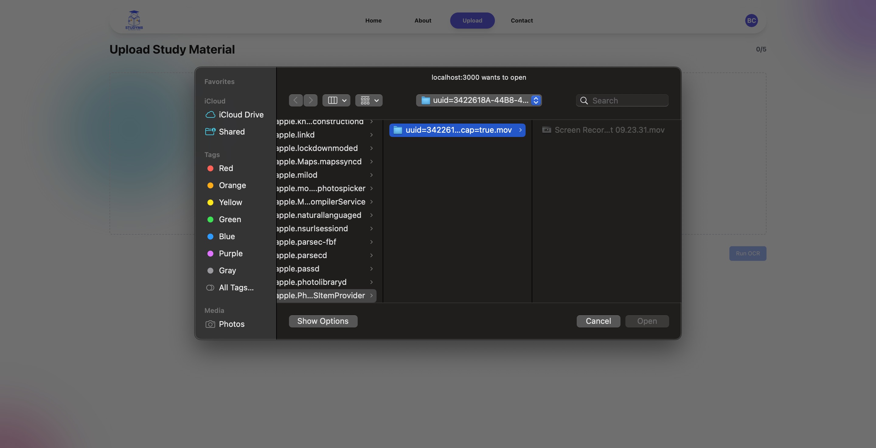Expand chevron of apple.parsecd row
This screenshot has width=876, height=448.
click(x=371, y=255)
